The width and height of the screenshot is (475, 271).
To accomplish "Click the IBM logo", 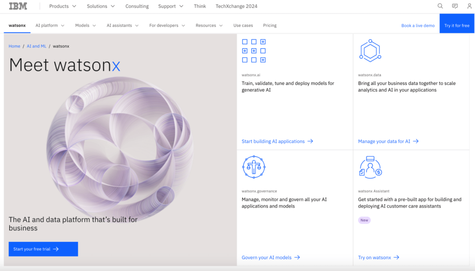I will (x=17, y=6).
